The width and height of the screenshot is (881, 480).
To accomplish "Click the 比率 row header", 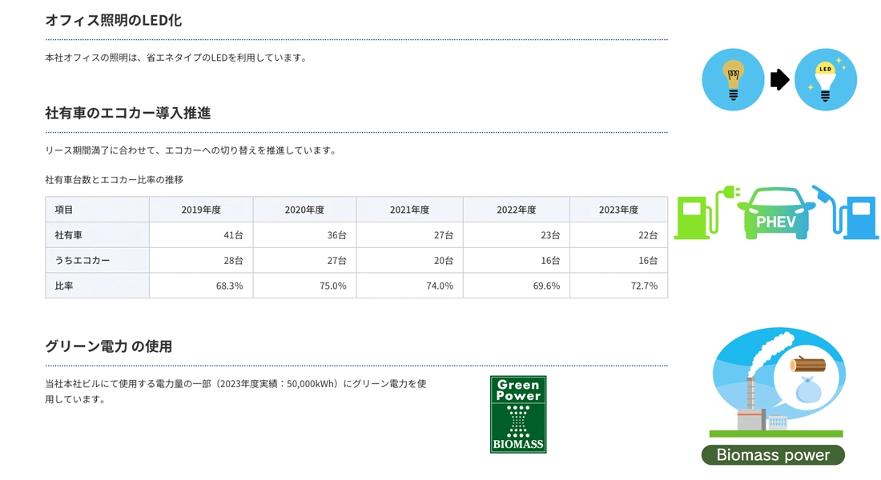I will coord(97,285).
